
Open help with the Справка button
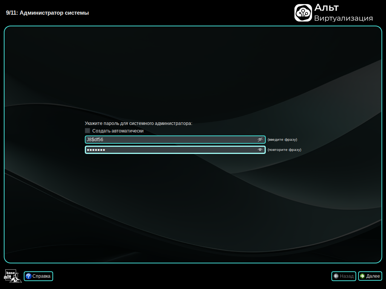[x=38, y=276]
